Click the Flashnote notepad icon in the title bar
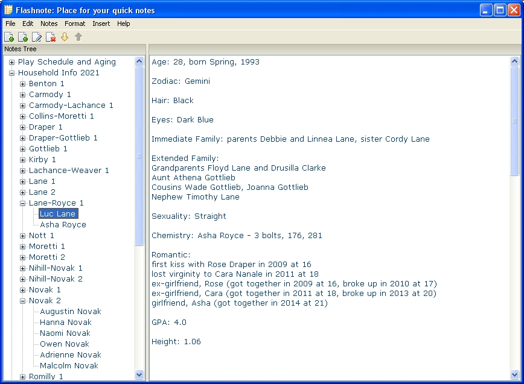Screen dimensions: 524x384 click(8, 10)
